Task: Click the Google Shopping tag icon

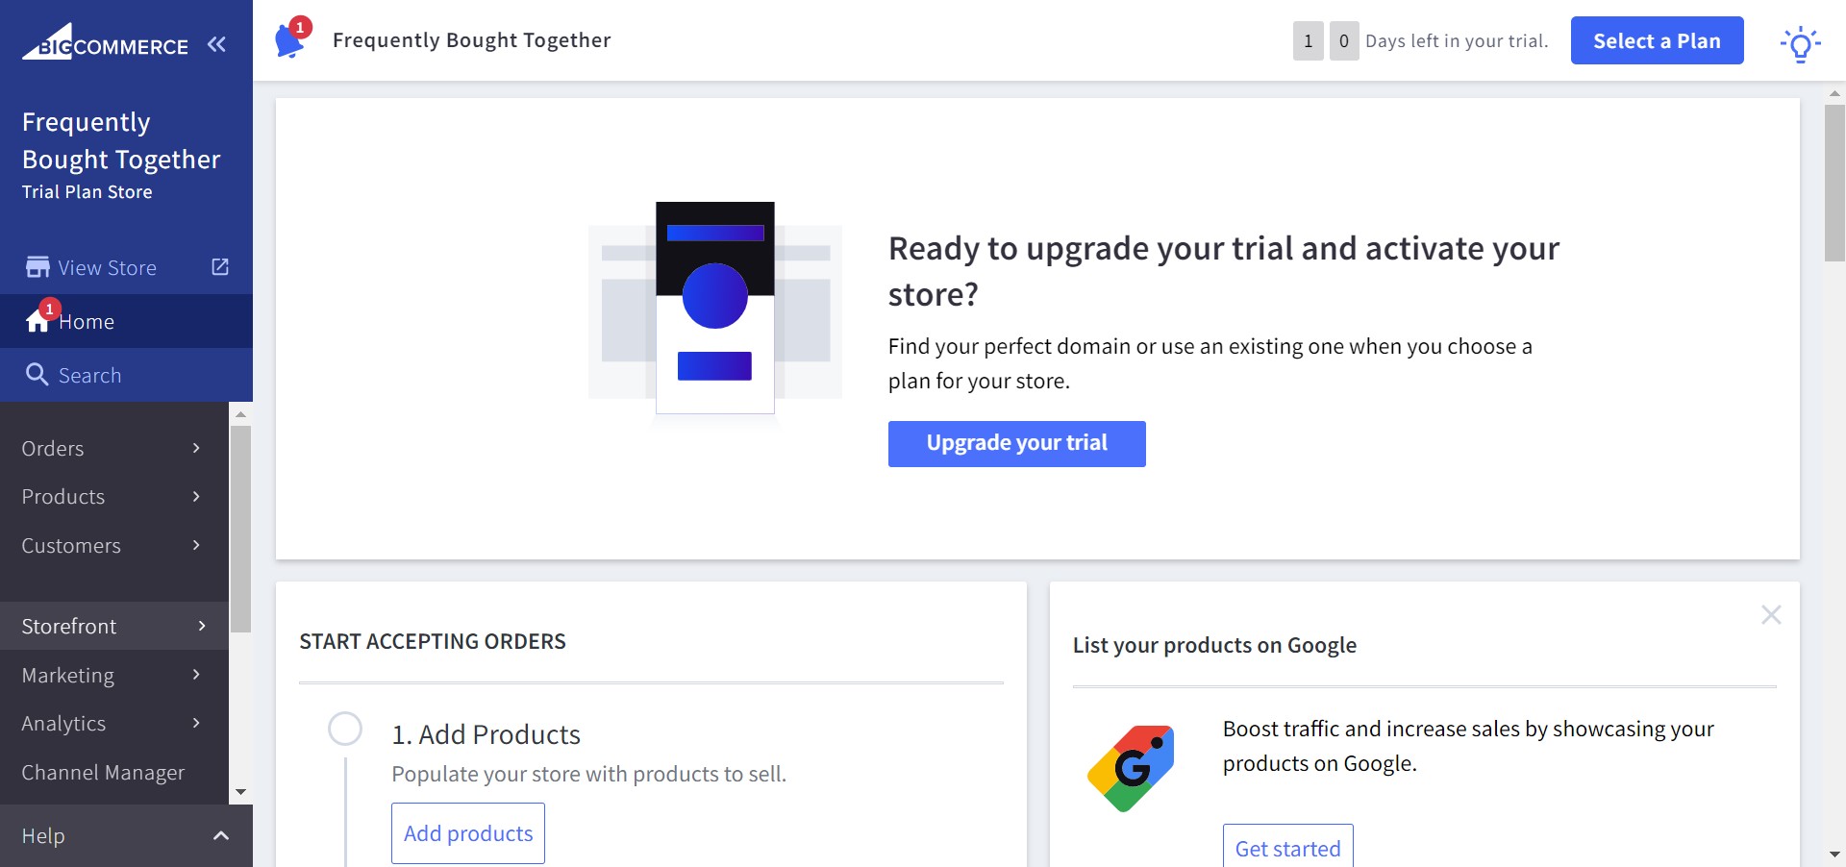Action: tap(1131, 768)
